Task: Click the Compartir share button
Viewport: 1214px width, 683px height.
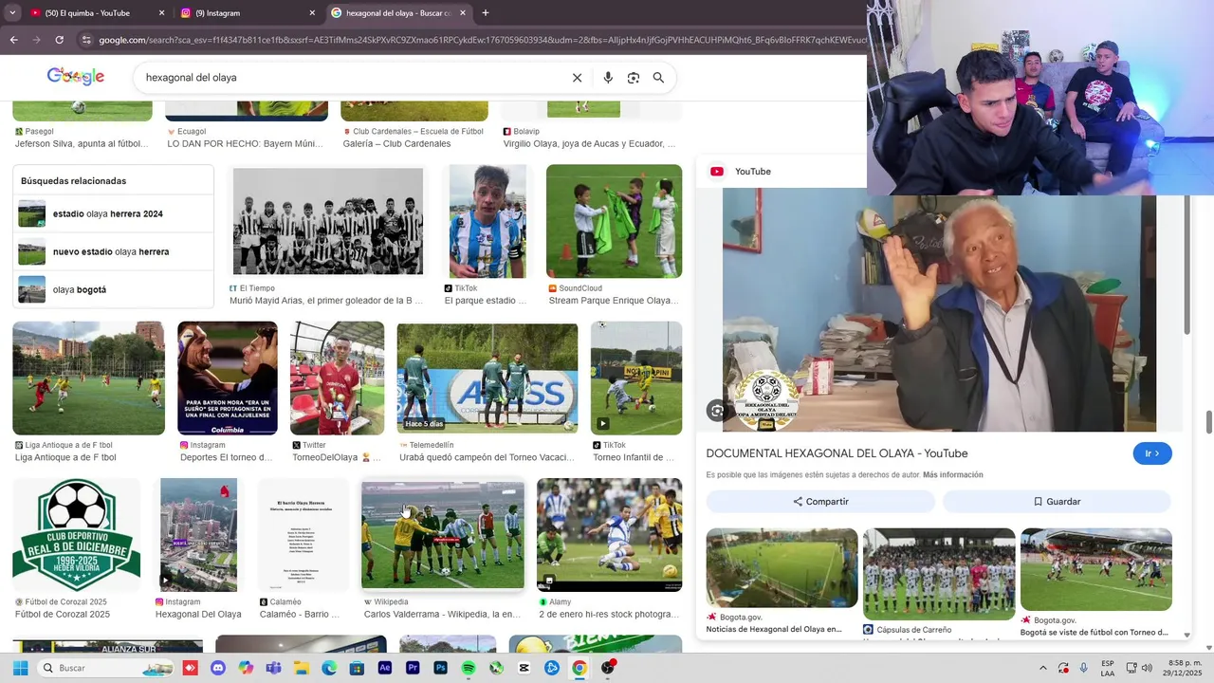Action: [x=820, y=501]
